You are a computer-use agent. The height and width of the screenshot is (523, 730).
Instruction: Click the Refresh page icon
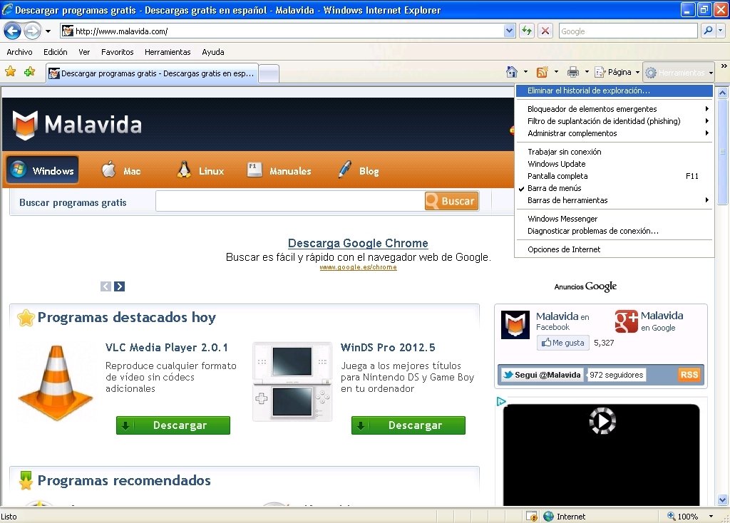[527, 31]
